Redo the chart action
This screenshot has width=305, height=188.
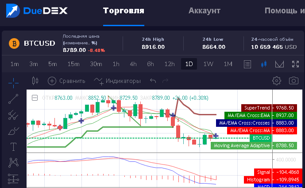pyautogui.click(x=166, y=81)
